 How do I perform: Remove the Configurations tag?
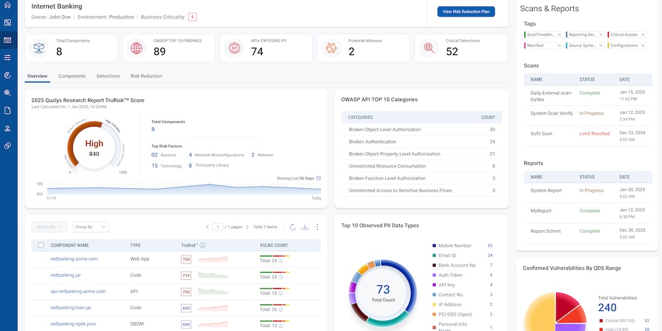tap(643, 45)
